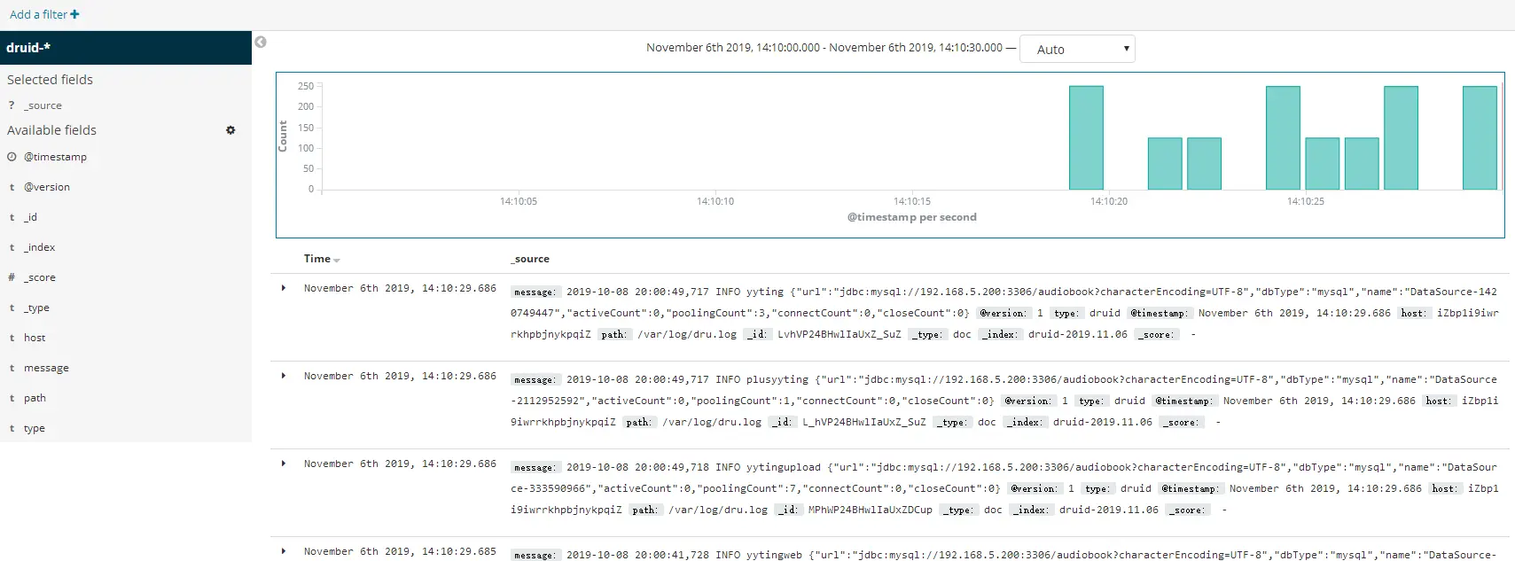Viewport: 1515px width, 561px height.
Task: Open Available fields settings gear
Action: [230, 130]
